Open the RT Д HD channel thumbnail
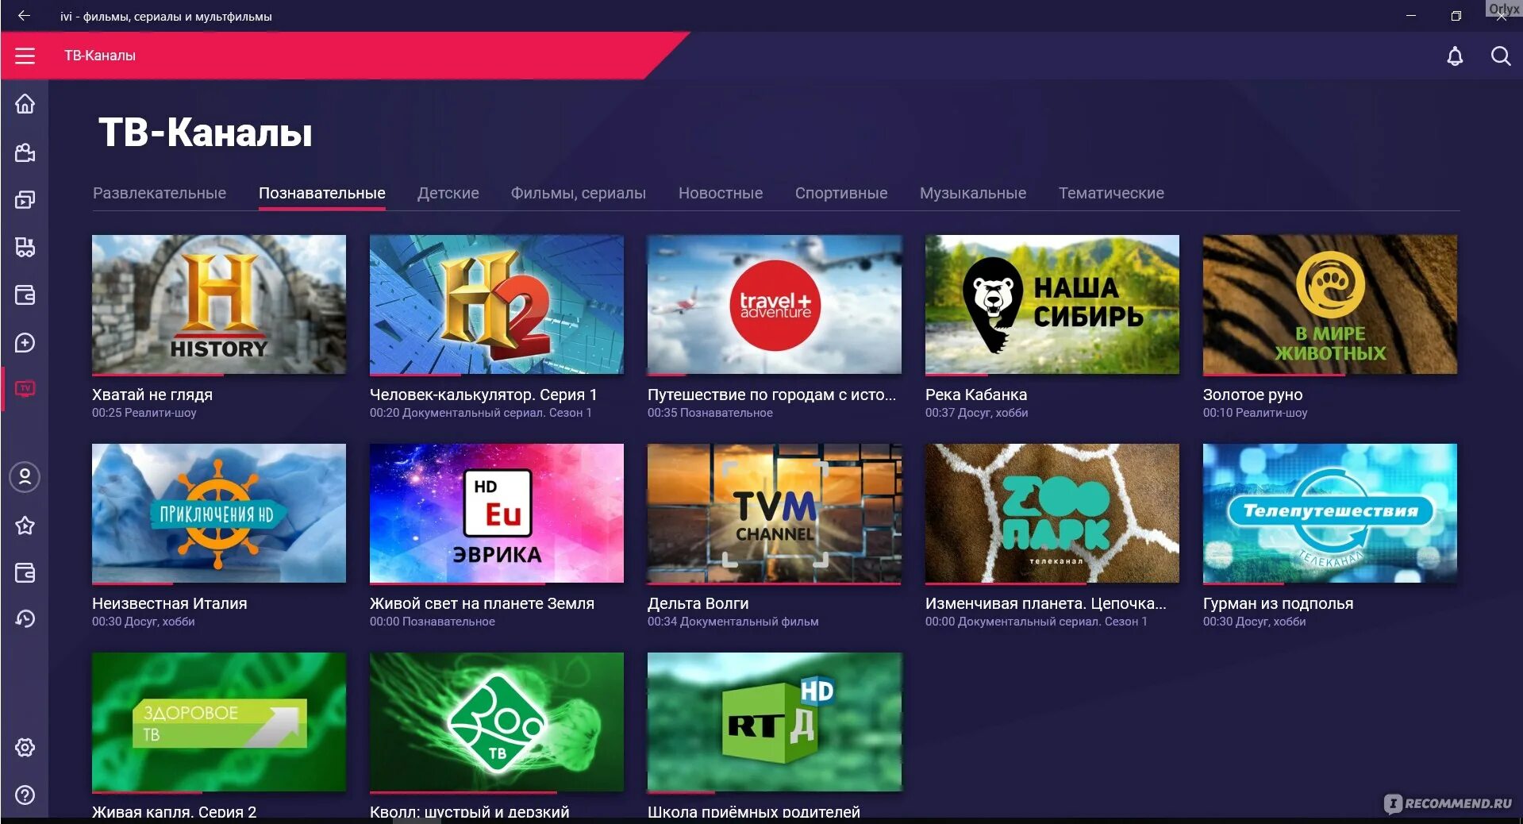The image size is (1523, 824). [775, 722]
